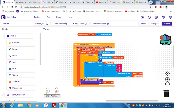
Task: Click the trash can icon
Action: tap(166, 93)
